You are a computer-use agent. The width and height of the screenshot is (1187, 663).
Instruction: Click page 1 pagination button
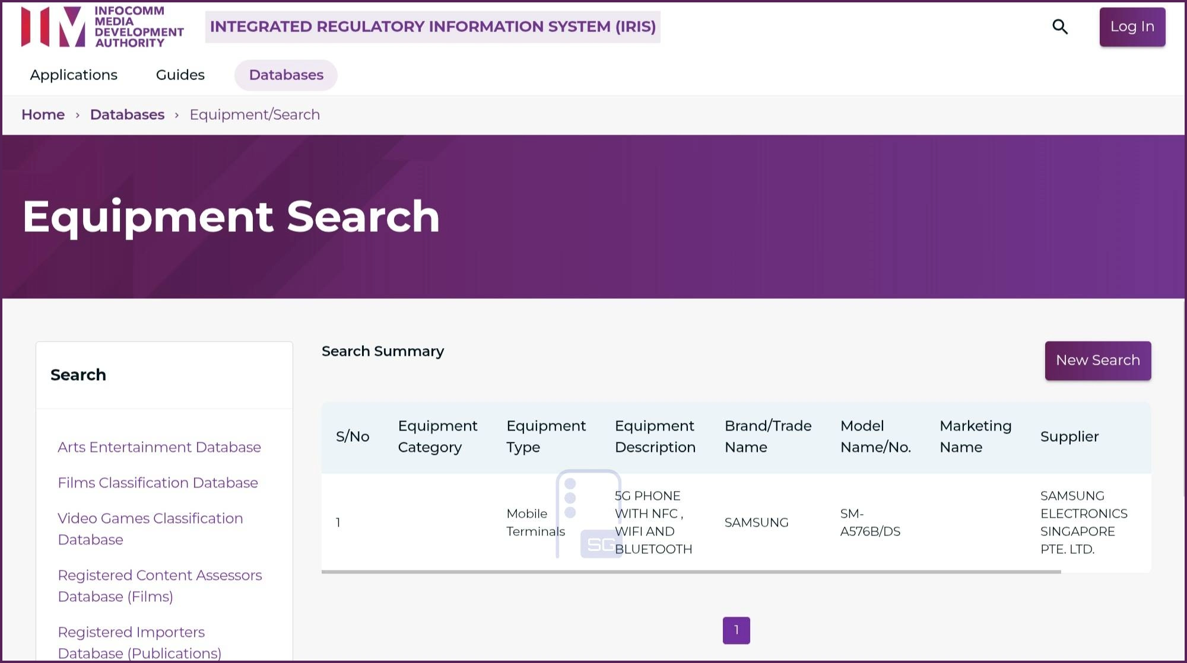click(736, 630)
